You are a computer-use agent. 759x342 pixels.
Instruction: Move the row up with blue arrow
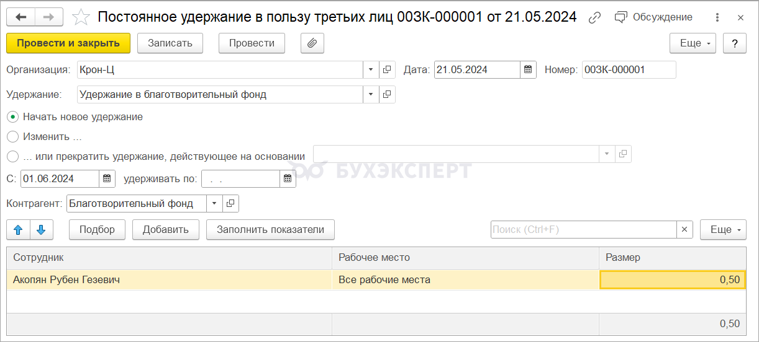point(18,229)
